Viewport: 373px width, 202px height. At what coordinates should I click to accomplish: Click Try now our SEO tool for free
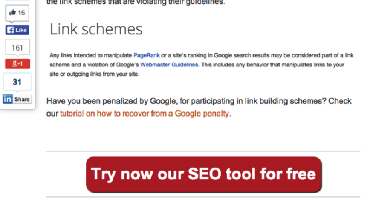(204, 174)
